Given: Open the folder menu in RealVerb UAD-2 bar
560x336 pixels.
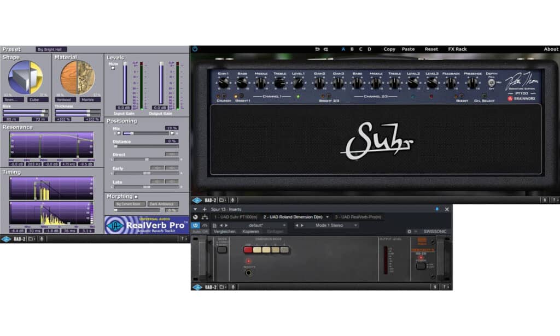Looking at the screenshot, I should click(32, 239).
